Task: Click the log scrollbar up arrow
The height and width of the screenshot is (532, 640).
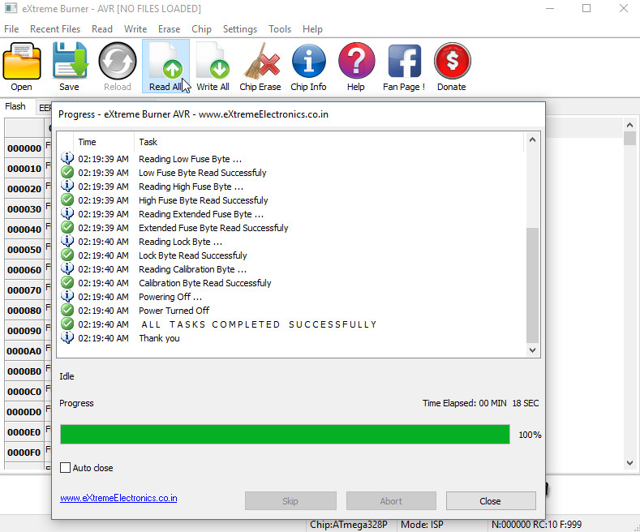Action: point(532,140)
